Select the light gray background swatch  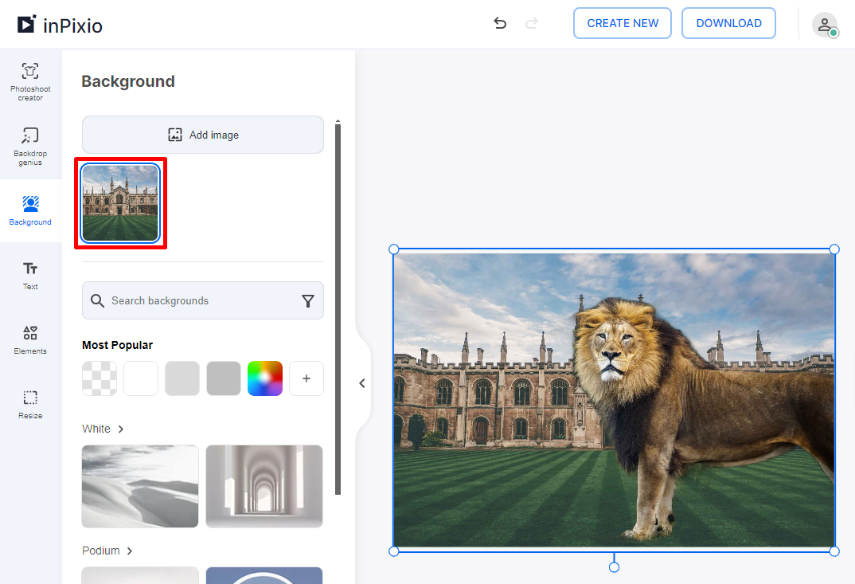point(182,378)
